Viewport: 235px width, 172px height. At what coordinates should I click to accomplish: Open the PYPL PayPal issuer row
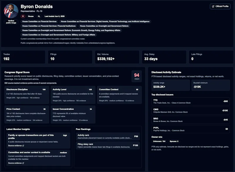click(191, 129)
